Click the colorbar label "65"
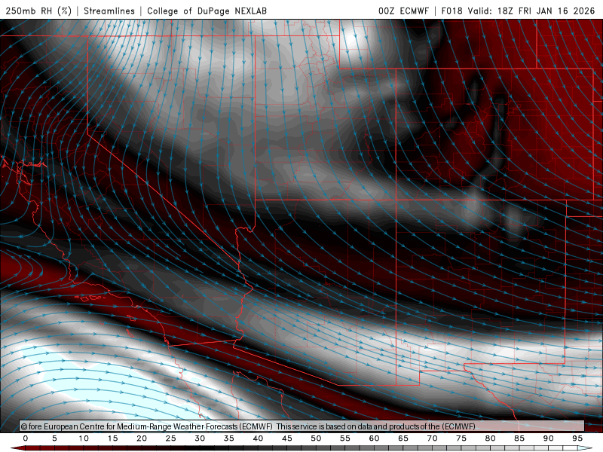The width and height of the screenshot is (603, 452). [403, 438]
